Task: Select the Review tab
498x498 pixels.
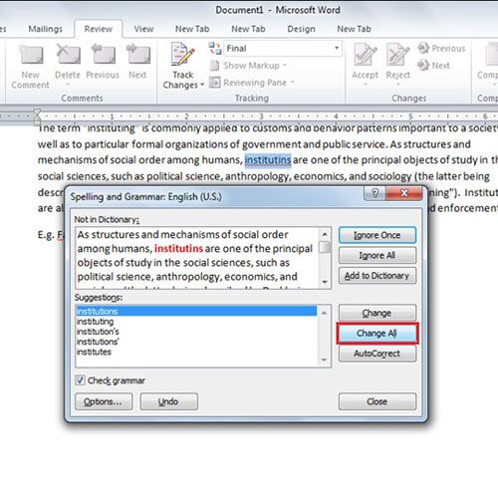Action: pos(99,29)
